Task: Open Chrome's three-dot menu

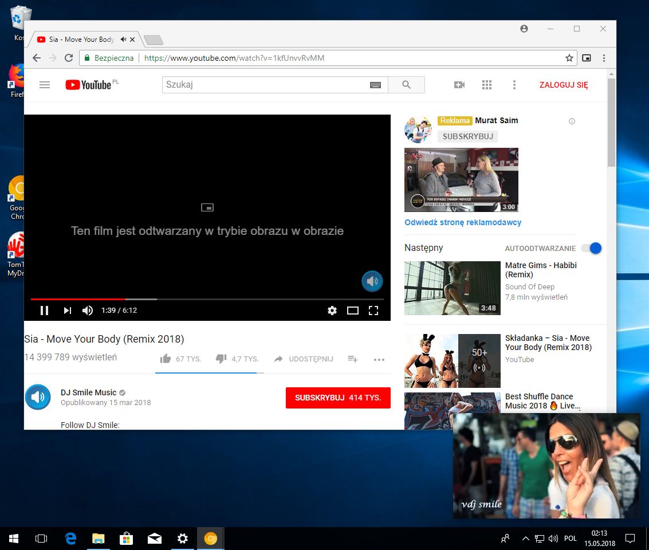Action: [x=604, y=58]
